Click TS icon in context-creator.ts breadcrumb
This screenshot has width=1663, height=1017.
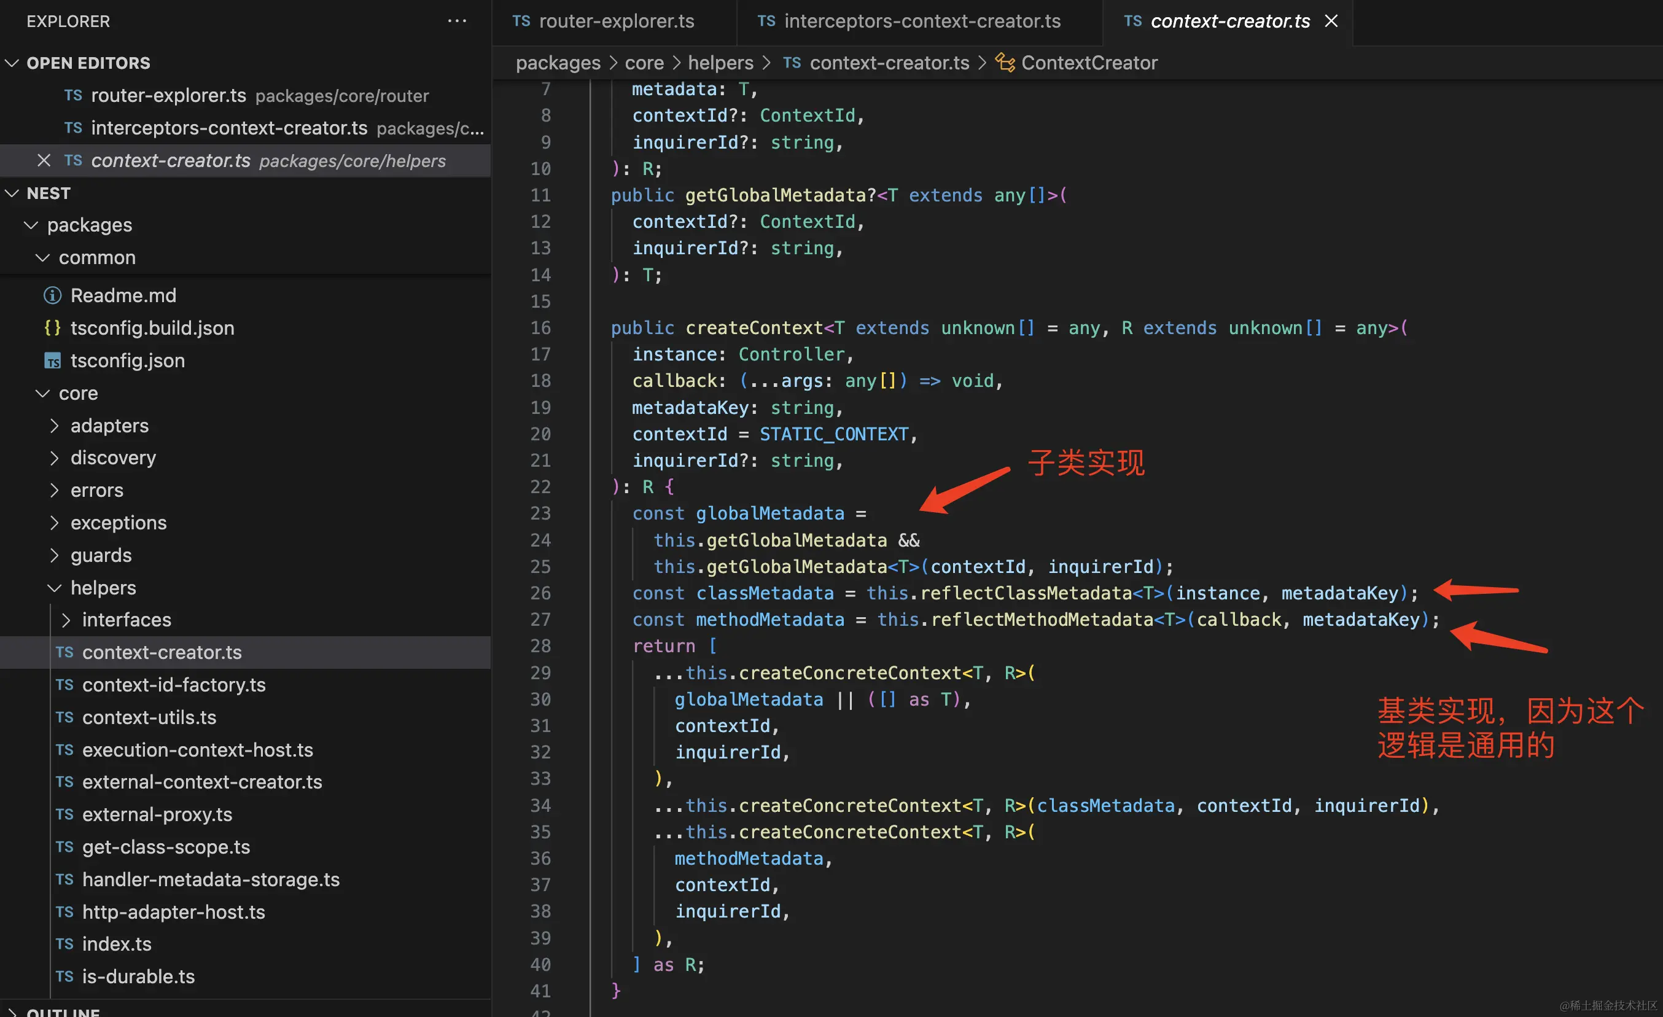[x=792, y=63]
